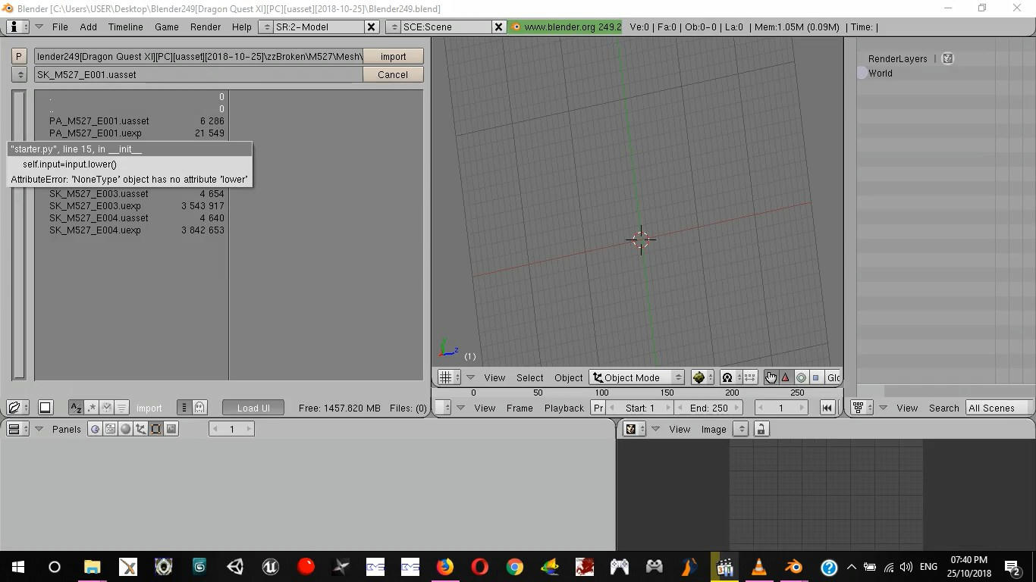Viewport: 1036px width, 582px height.
Task: Click the Load UI toggle button
Action: [253, 408]
